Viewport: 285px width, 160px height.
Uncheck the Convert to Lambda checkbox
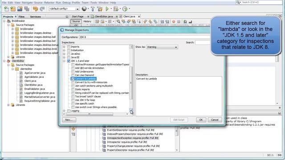click(x=73, y=79)
